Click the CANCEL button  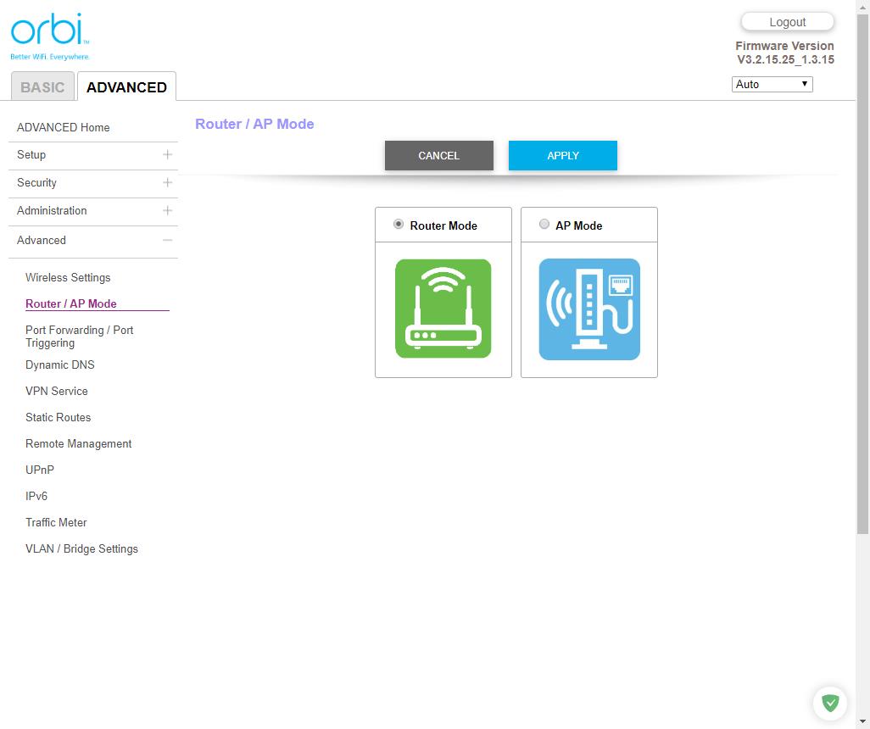pyautogui.click(x=438, y=155)
